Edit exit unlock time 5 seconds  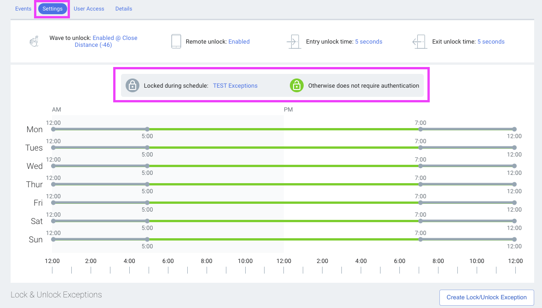click(491, 42)
